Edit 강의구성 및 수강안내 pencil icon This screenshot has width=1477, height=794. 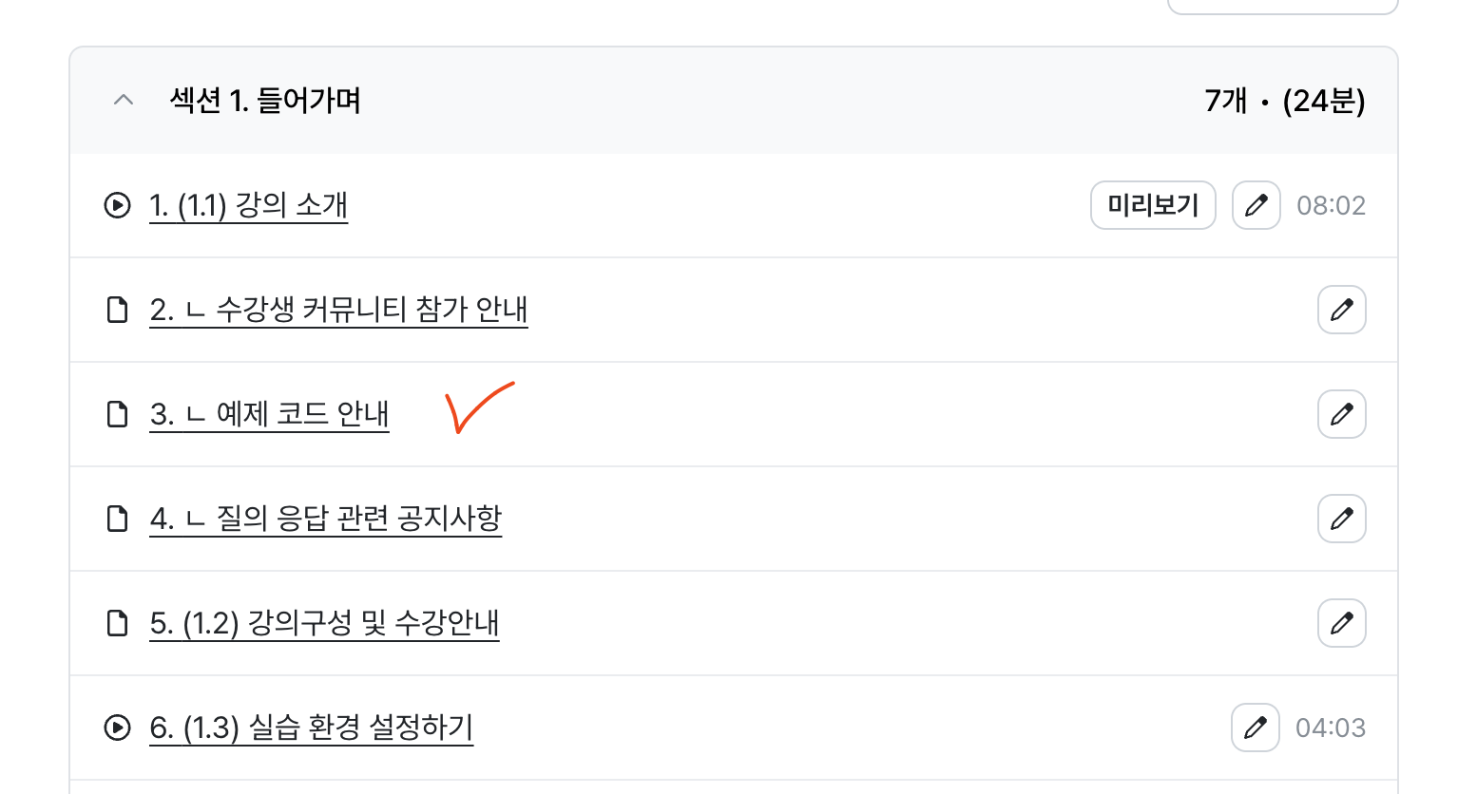[1341, 623]
